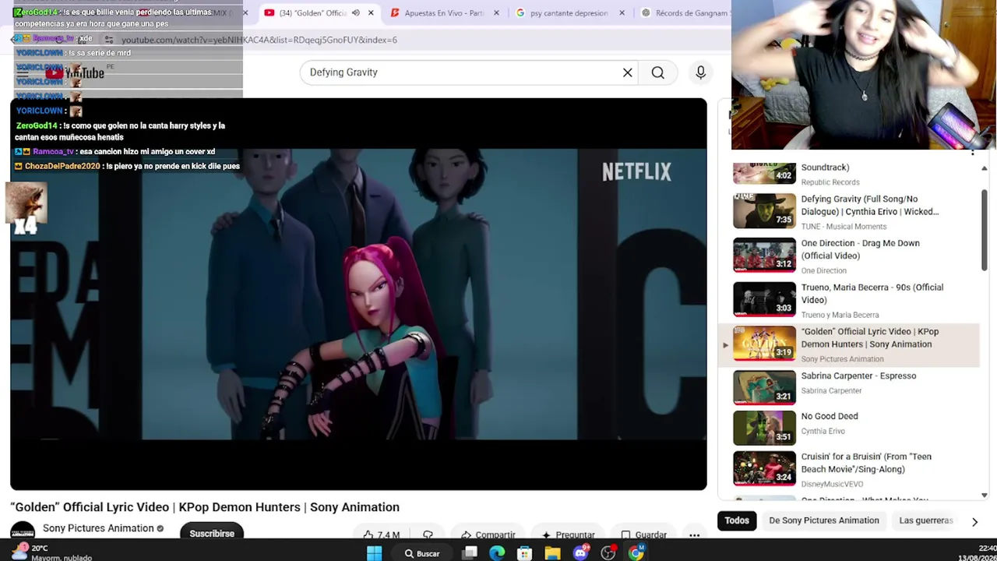
Task: Open the Windows Start menu
Action: 374,553
